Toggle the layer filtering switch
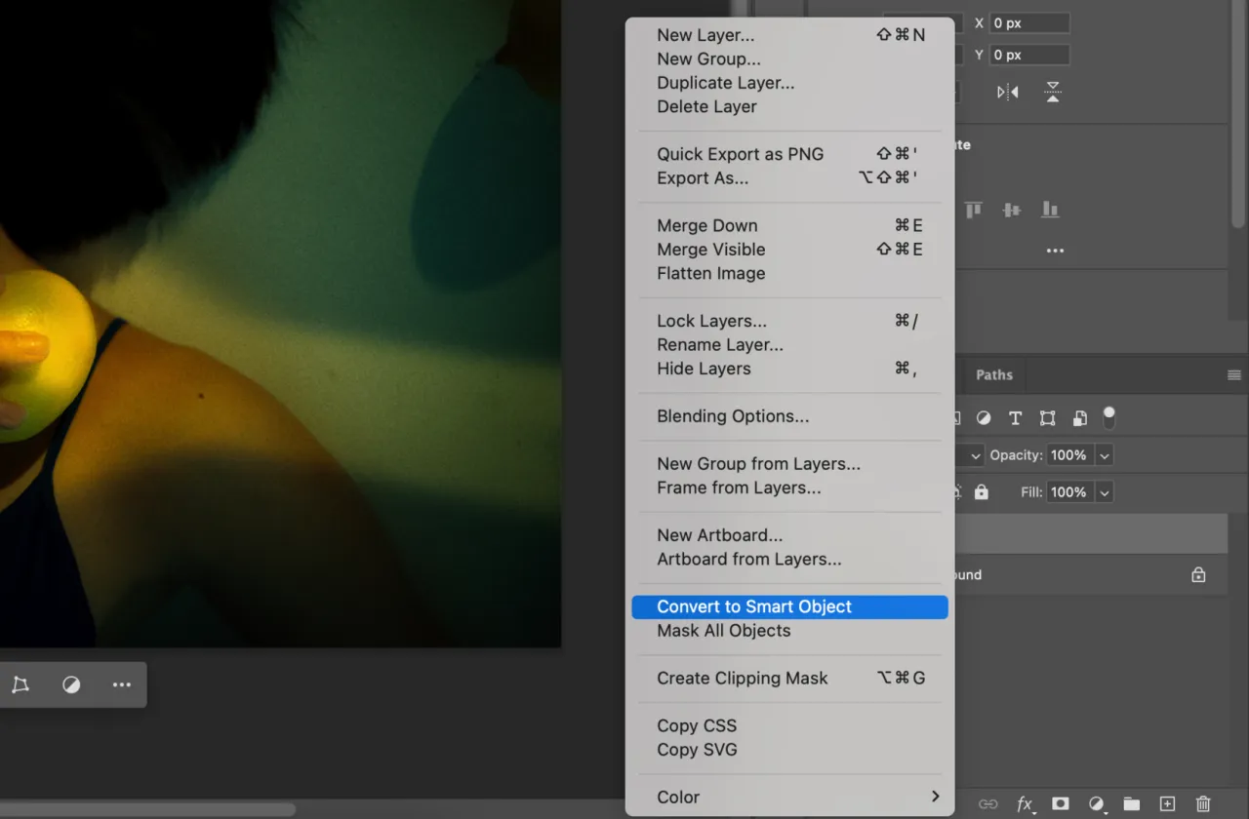This screenshot has width=1249, height=819. pos(1109,417)
